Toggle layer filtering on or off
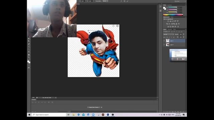The width and height of the screenshot is (214, 120). [184, 32]
